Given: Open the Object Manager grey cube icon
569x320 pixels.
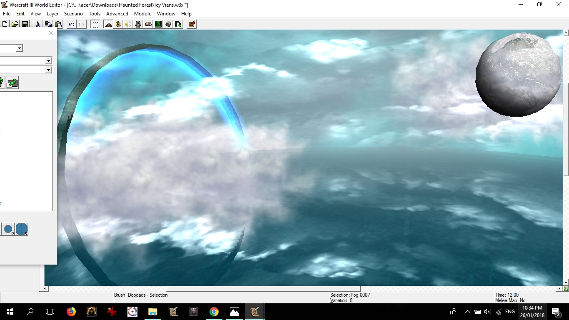Looking at the screenshot, I should pos(168,24).
